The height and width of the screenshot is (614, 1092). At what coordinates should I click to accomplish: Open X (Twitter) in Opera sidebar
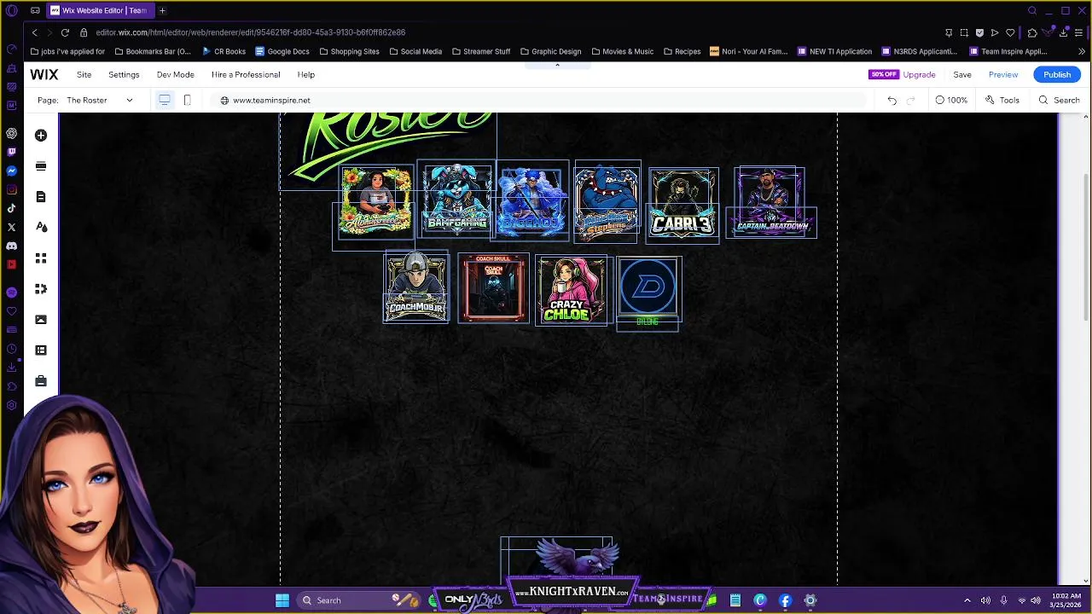(x=11, y=228)
